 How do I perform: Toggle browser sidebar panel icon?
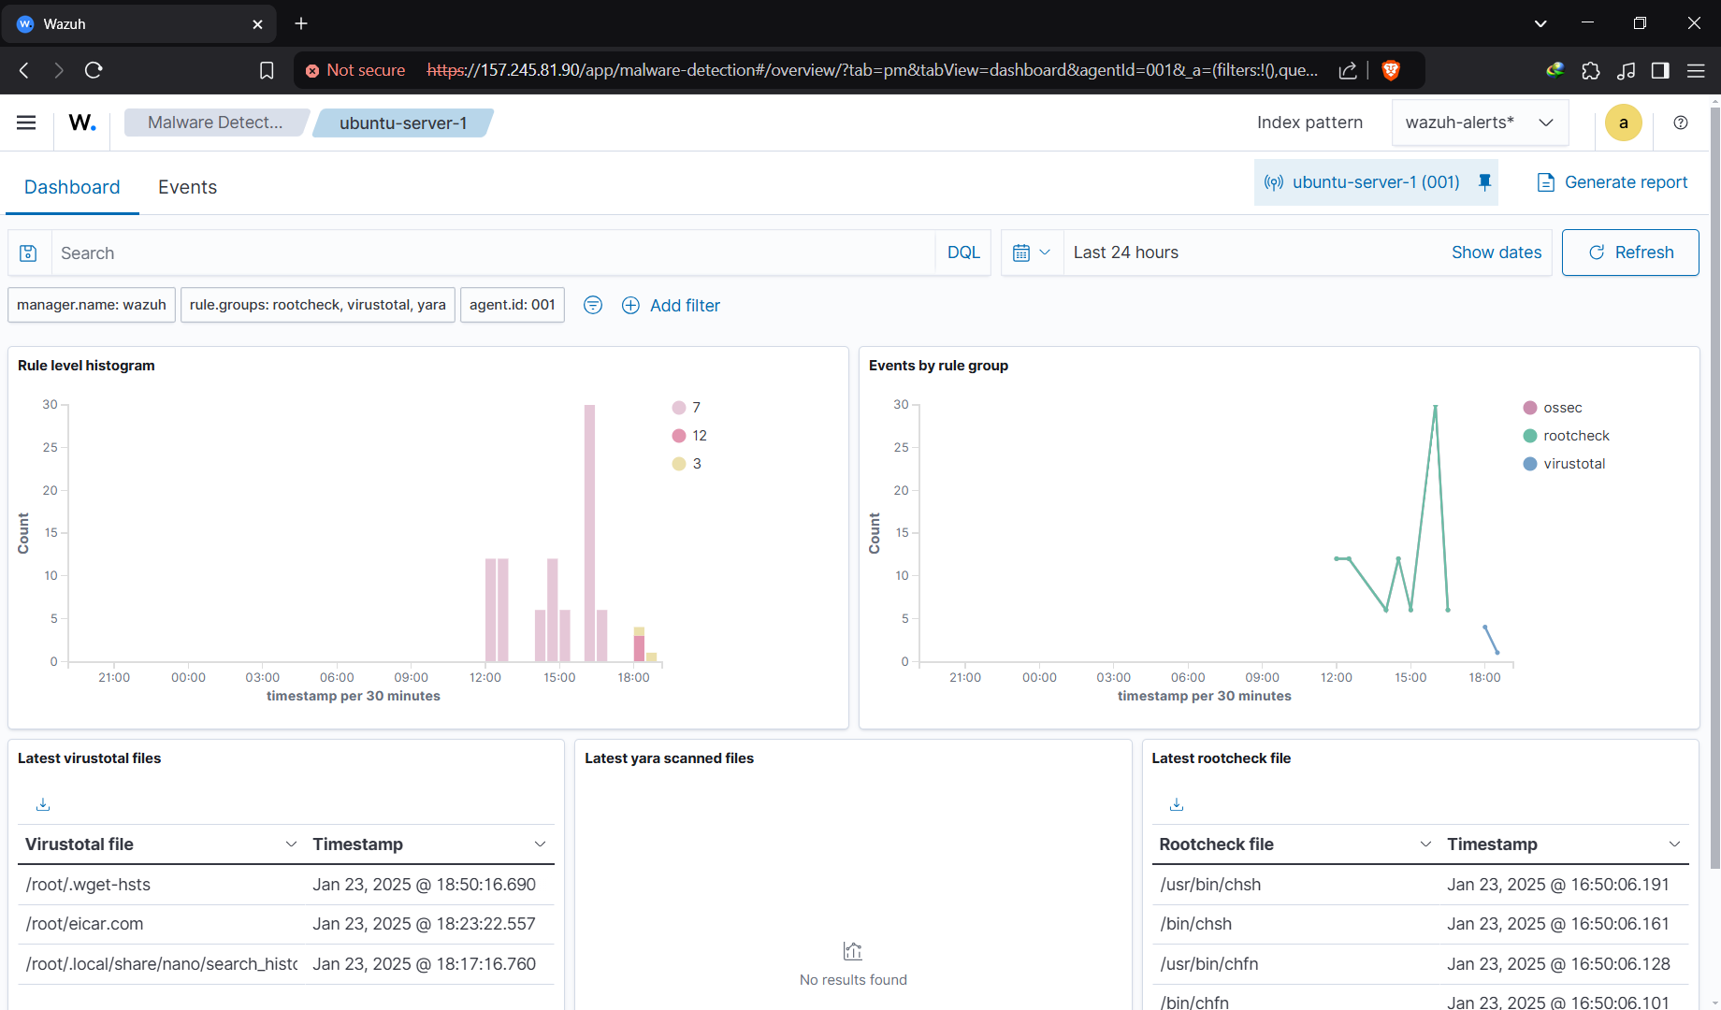tap(1660, 70)
